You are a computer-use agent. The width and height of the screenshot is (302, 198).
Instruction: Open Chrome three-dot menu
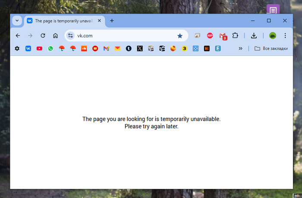[285, 36]
